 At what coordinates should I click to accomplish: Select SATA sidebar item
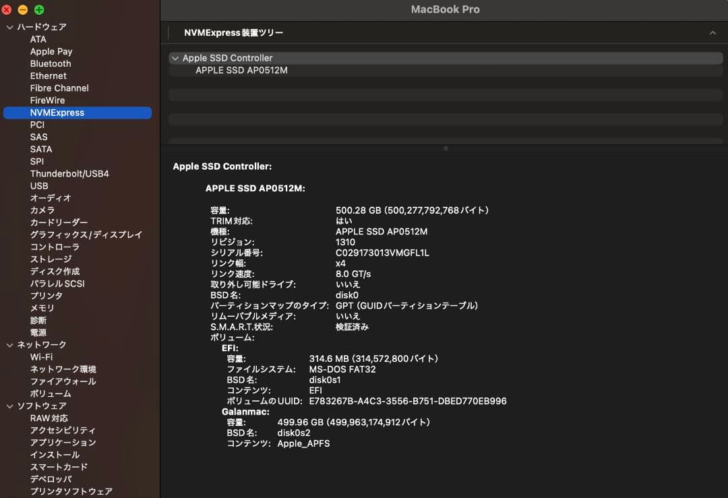[41, 149]
